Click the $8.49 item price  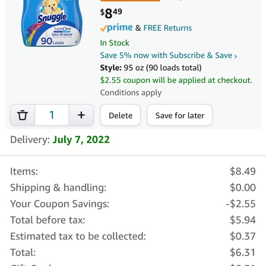pyautogui.click(x=111, y=13)
